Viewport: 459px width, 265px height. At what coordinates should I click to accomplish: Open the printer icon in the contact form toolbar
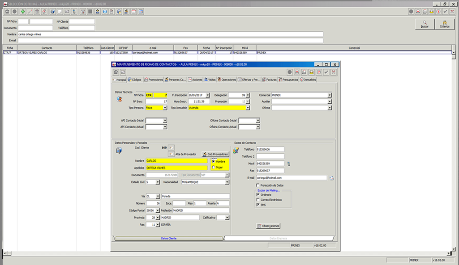304,72
